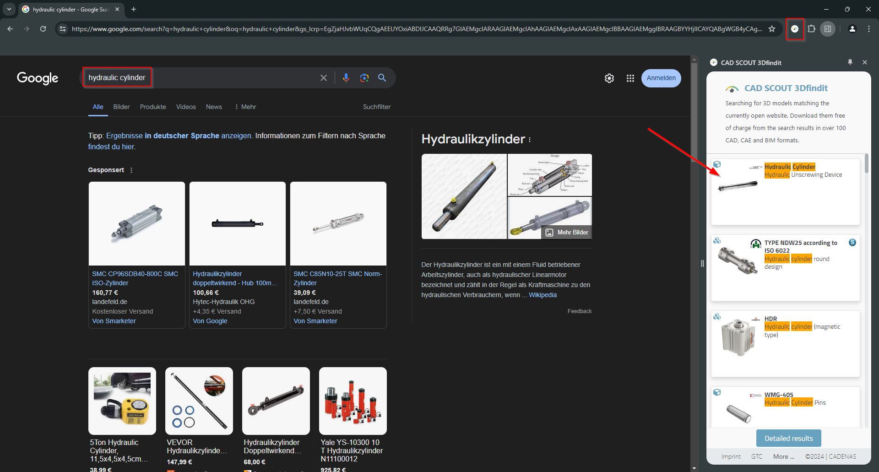Viewport: 879px width, 472px height.
Task: Pin the CAD SCOUT side panel
Action: point(850,62)
